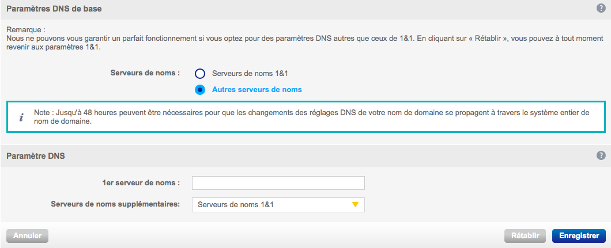This screenshot has width=611, height=248.
Task: Select the Autres serveurs de noms radio button
Action: click(x=200, y=90)
